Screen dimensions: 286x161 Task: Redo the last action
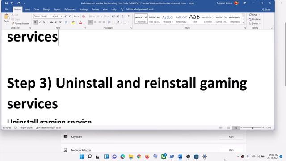(19, 3)
